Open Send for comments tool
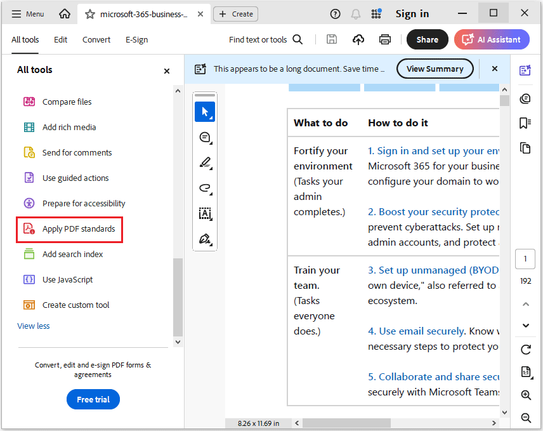This screenshot has width=543, height=431. (67, 153)
